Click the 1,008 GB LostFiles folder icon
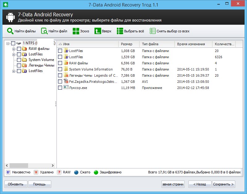Screen dimensions: 247x194 (x=66, y=51)
